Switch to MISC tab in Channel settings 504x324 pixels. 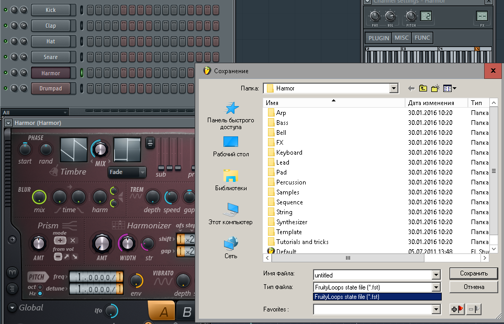click(401, 38)
